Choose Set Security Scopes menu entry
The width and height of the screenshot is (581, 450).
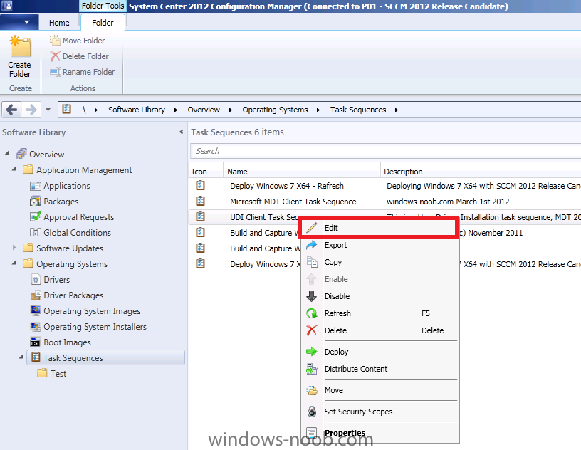(x=380, y=412)
